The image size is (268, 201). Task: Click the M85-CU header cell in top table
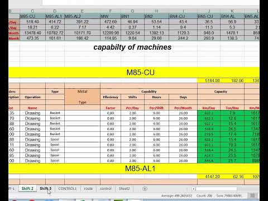32,16
